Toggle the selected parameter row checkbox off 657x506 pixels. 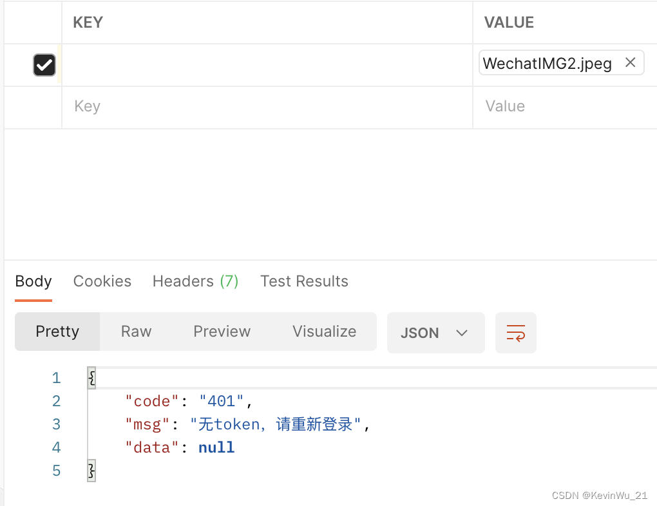coord(44,64)
